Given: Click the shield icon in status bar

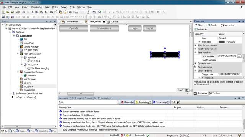Looking at the screenshot, I should click(240, 135).
